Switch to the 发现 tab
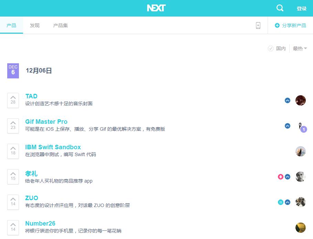 tap(34, 25)
